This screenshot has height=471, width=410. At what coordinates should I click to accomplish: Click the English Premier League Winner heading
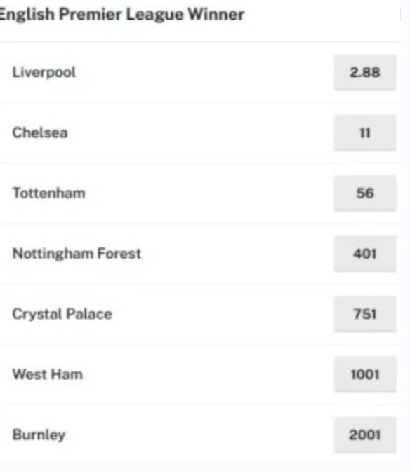click(122, 15)
